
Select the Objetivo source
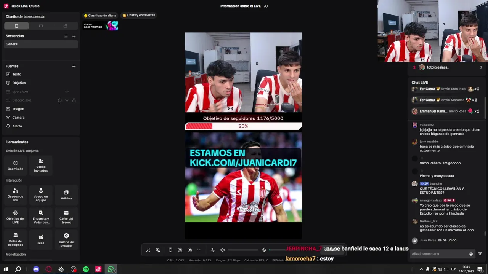pos(41,83)
